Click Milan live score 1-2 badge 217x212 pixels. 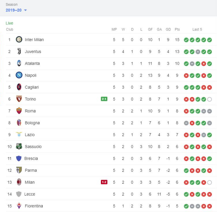click(x=104, y=182)
